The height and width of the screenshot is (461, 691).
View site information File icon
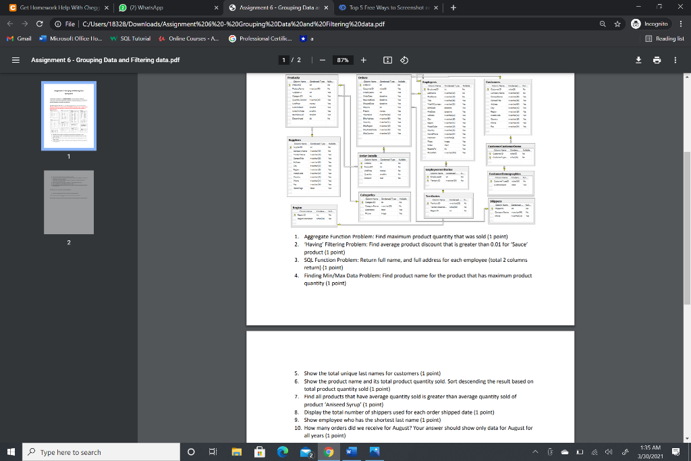pos(64,24)
